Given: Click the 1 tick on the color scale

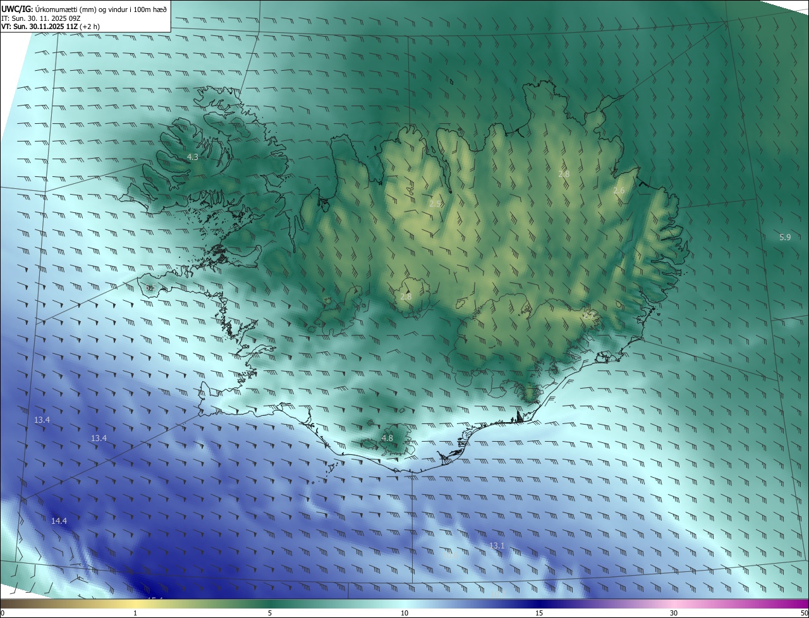Looking at the screenshot, I should pos(135,613).
